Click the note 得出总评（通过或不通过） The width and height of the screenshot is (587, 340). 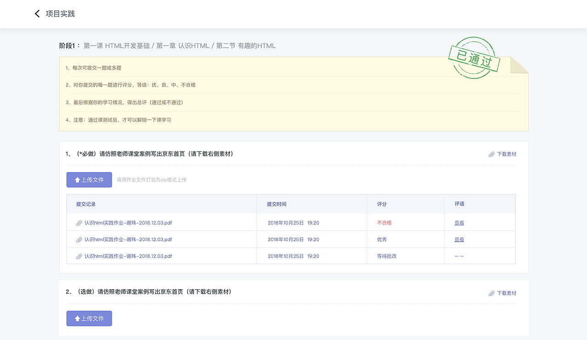click(125, 102)
